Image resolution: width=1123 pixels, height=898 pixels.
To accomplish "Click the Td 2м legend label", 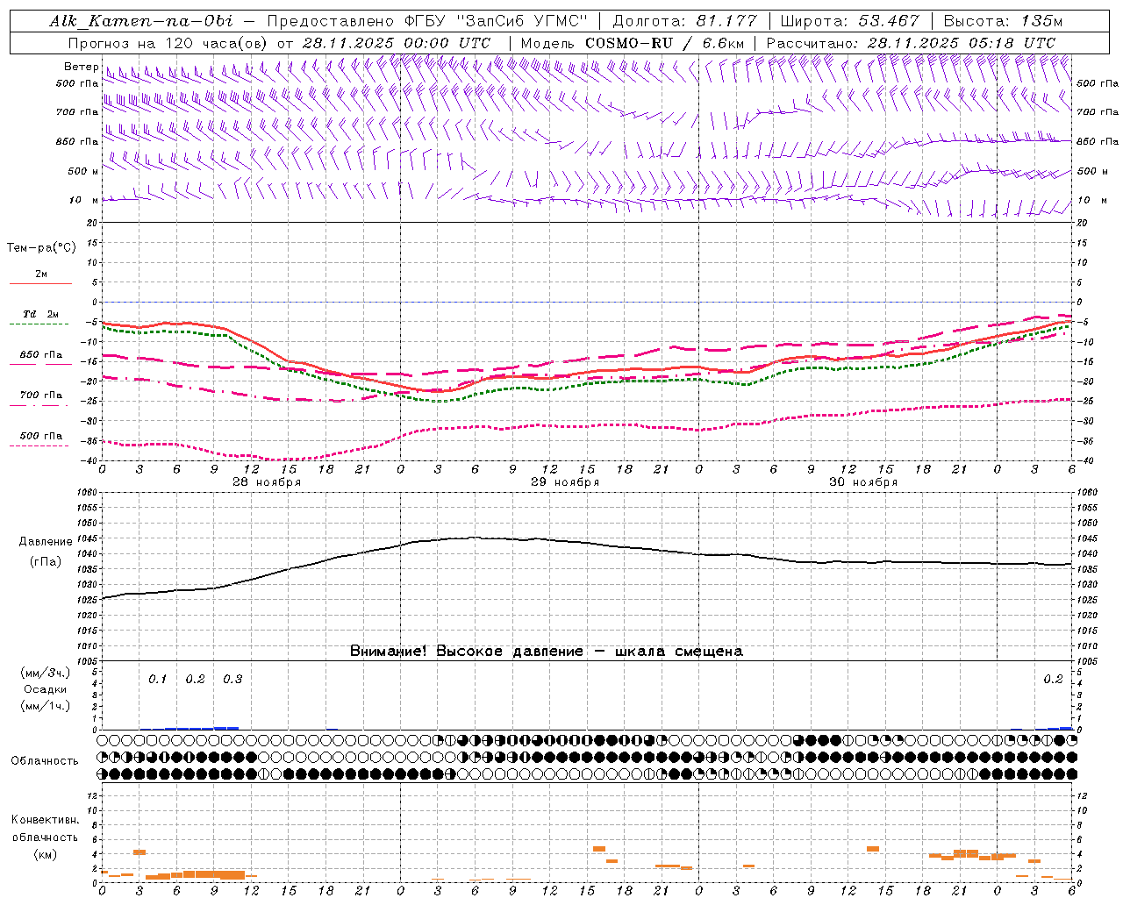I will pos(41,314).
